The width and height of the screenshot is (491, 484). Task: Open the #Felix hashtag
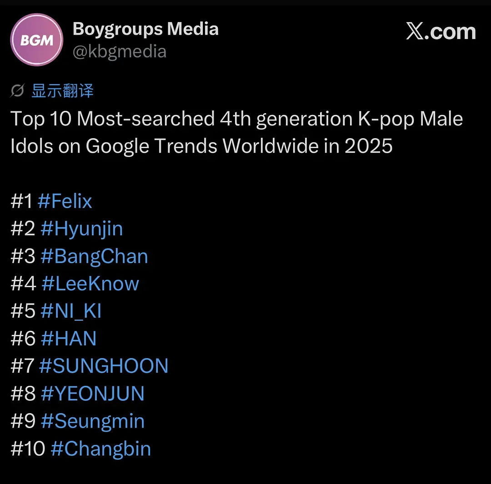[65, 201]
